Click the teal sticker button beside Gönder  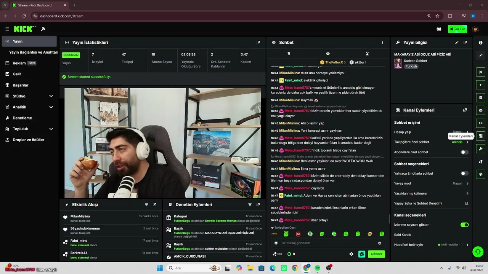(x=362, y=254)
